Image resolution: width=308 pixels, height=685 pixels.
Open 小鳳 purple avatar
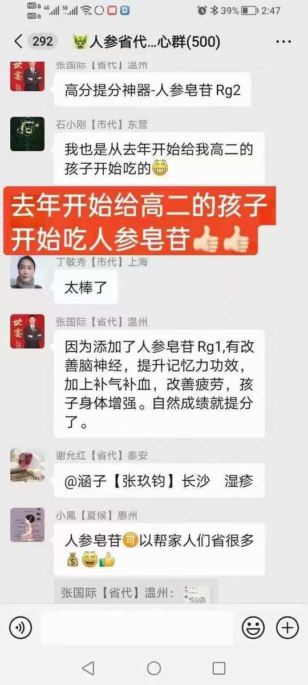(27, 525)
